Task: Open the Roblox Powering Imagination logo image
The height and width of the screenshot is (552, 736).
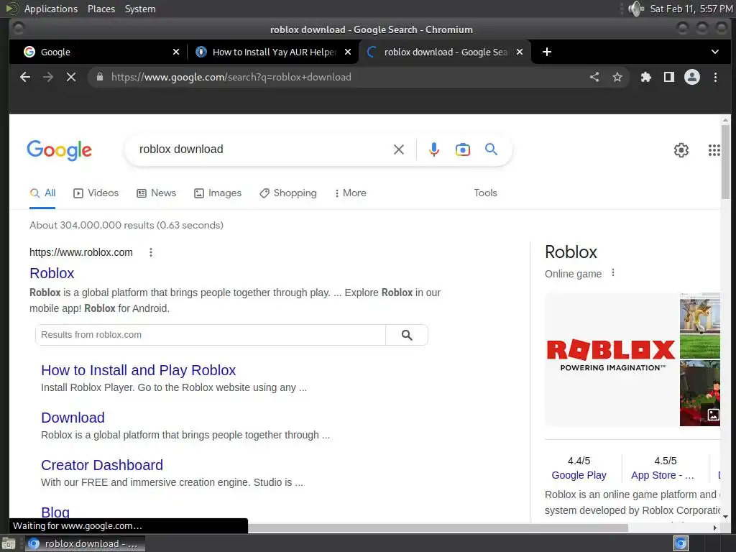Action: click(x=611, y=359)
